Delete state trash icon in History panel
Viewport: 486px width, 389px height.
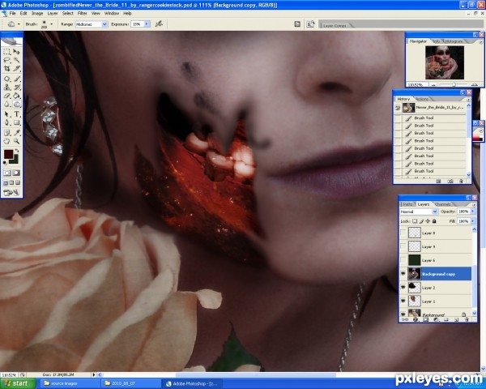click(461, 182)
